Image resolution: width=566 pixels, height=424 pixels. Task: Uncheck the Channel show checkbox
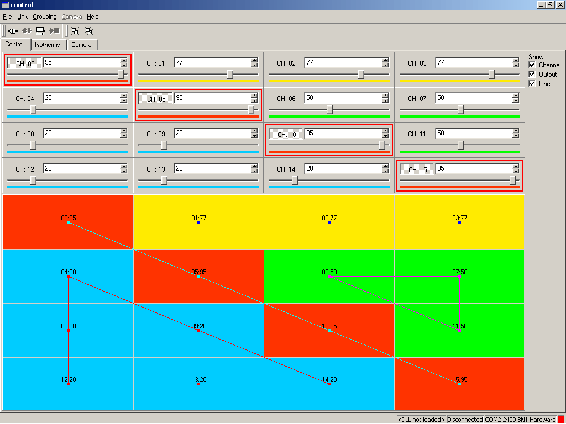click(x=532, y=65)
